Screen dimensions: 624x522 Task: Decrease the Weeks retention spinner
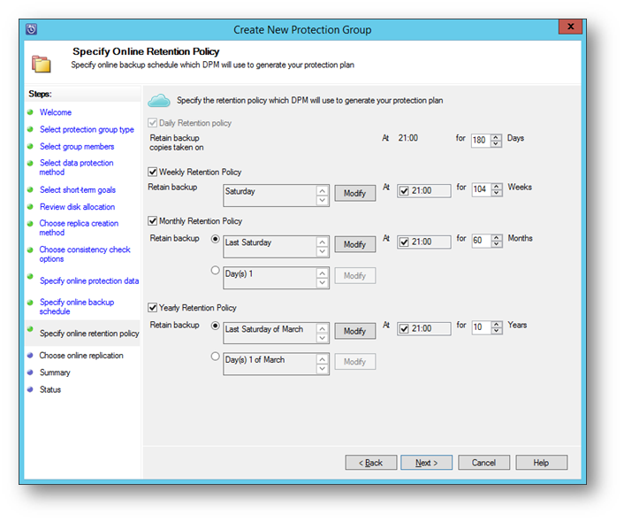pos(496,192)
